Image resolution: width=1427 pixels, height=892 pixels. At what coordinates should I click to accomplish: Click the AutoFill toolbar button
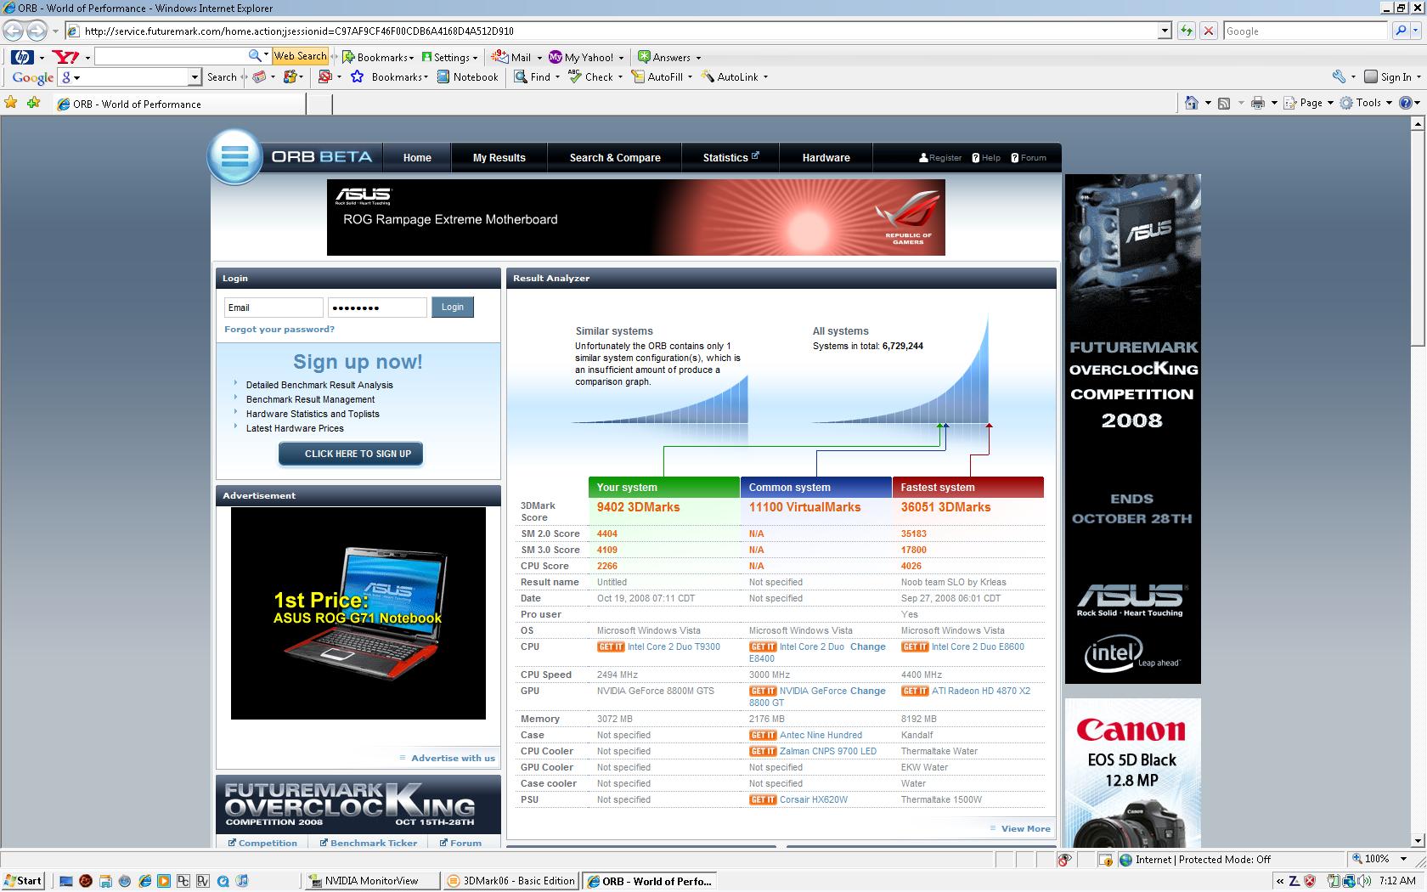click(x=657, y=77)
